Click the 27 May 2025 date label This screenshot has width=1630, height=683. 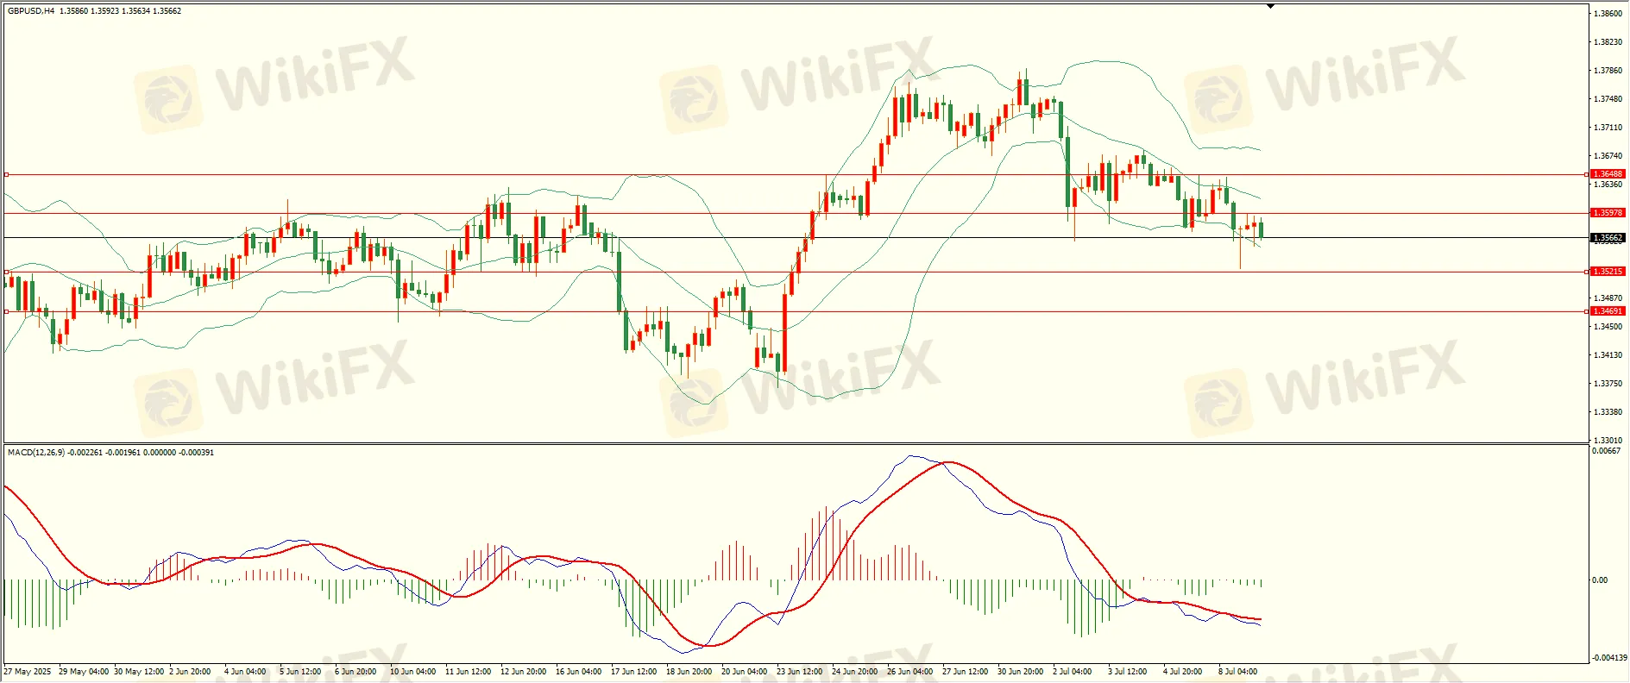pyautogui.click(x=28, y=672)
